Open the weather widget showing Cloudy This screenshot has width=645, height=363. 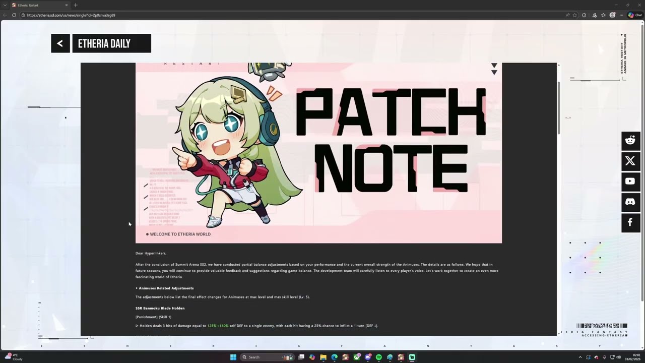pos(14,357)
